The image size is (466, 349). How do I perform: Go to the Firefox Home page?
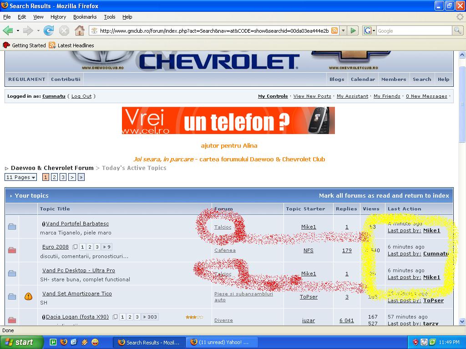(79, 31)
